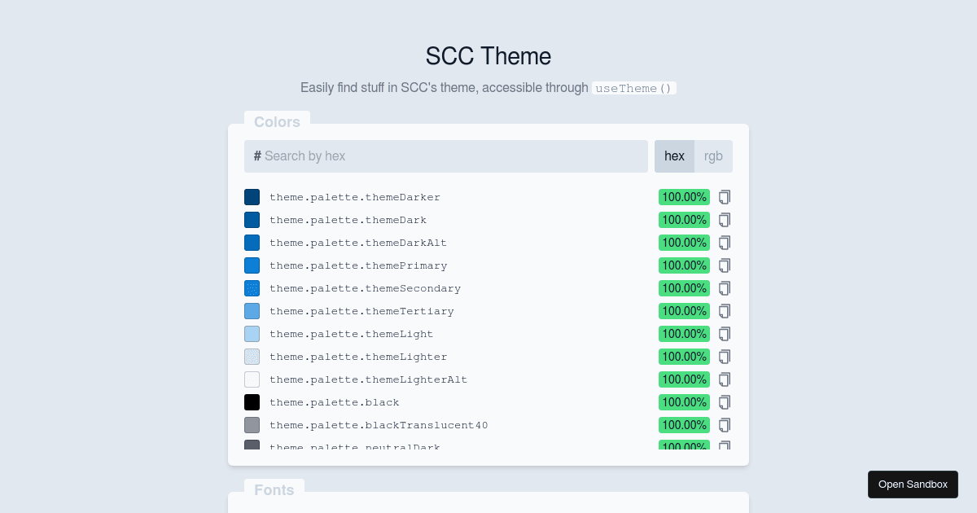This screenshot has height=513, width=977.
Task: Switch color format to hex
Action: click(674, 156)
